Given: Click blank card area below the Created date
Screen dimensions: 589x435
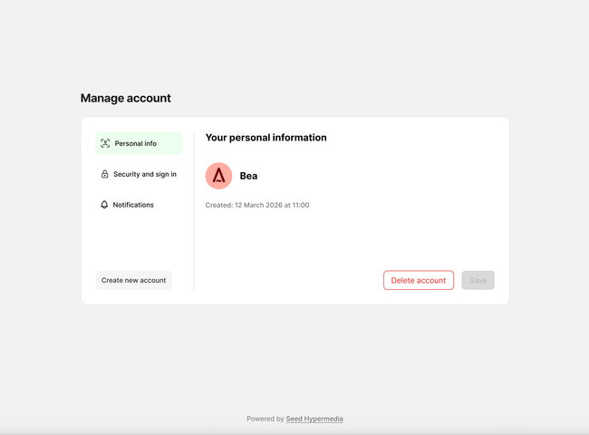Looking at the screenshot, I should pos(344,240).
